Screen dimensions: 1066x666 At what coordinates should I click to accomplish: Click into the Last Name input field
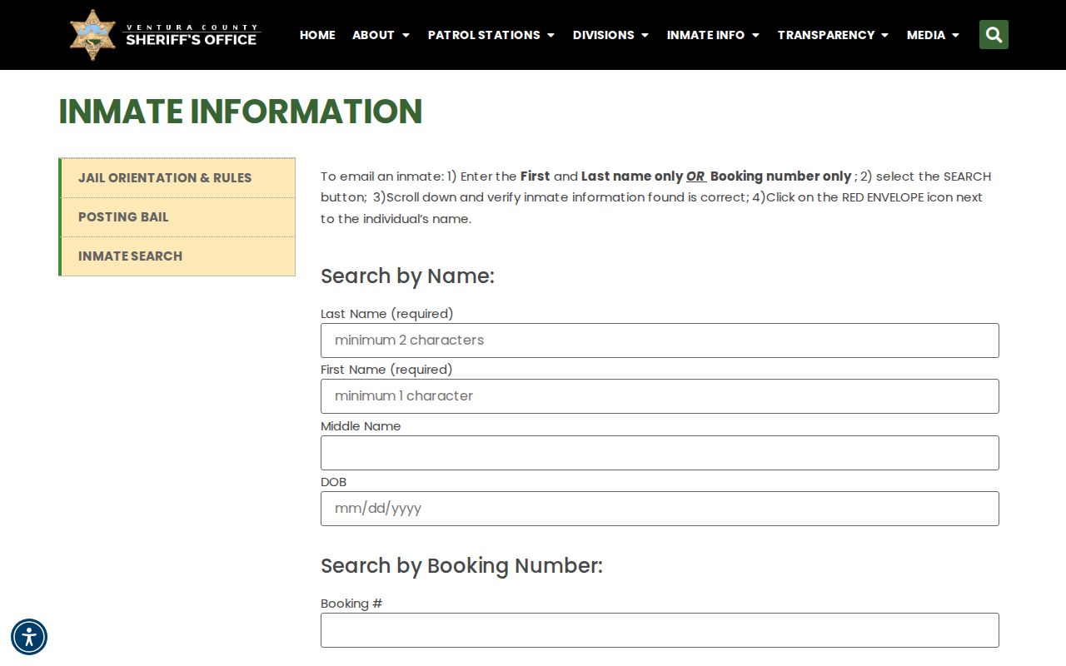(660, 340)
